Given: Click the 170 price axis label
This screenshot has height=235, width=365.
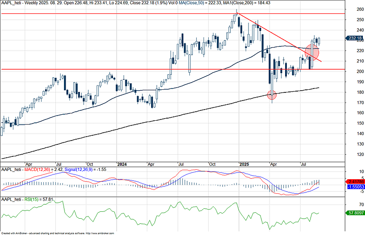Looking at the screenshot, I should point(360,103).
